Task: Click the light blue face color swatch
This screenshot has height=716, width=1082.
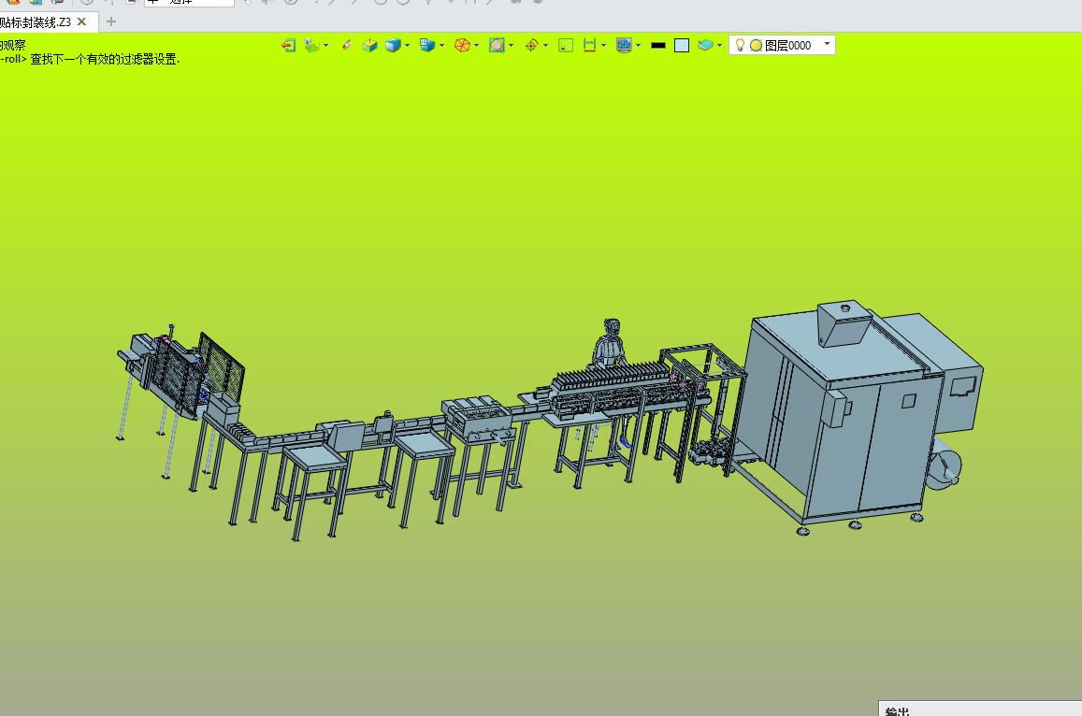Action: (x=682, y=46)
